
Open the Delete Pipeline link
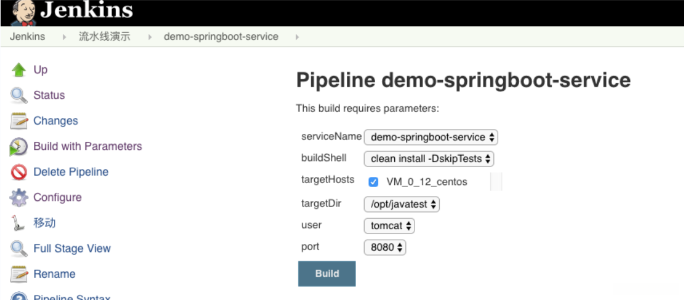pos(71,172)
